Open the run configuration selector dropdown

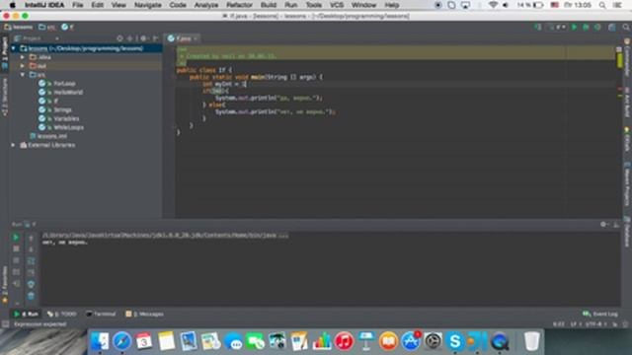point(558,27)
